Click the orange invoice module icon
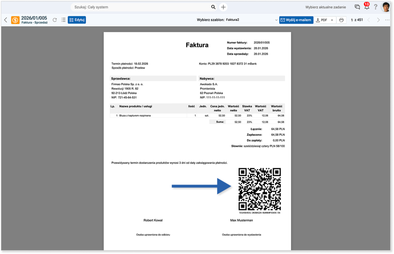Screen dimensions: 394x254 [x=15, y=20]
